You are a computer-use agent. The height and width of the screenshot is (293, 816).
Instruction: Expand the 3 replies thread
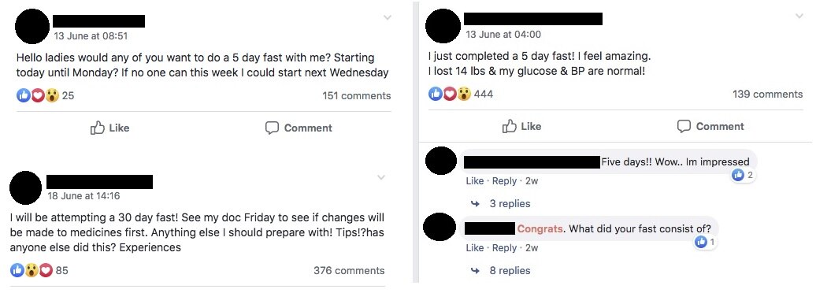click(x=501, y=203)
